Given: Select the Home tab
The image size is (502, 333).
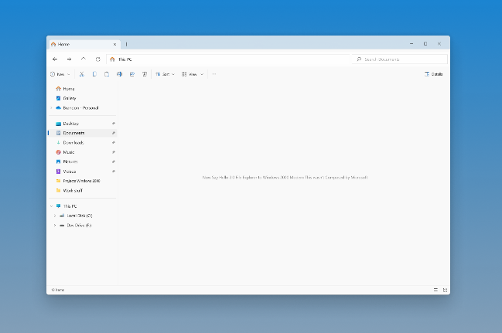Looking at the screenshot, I should coord(84,45).
